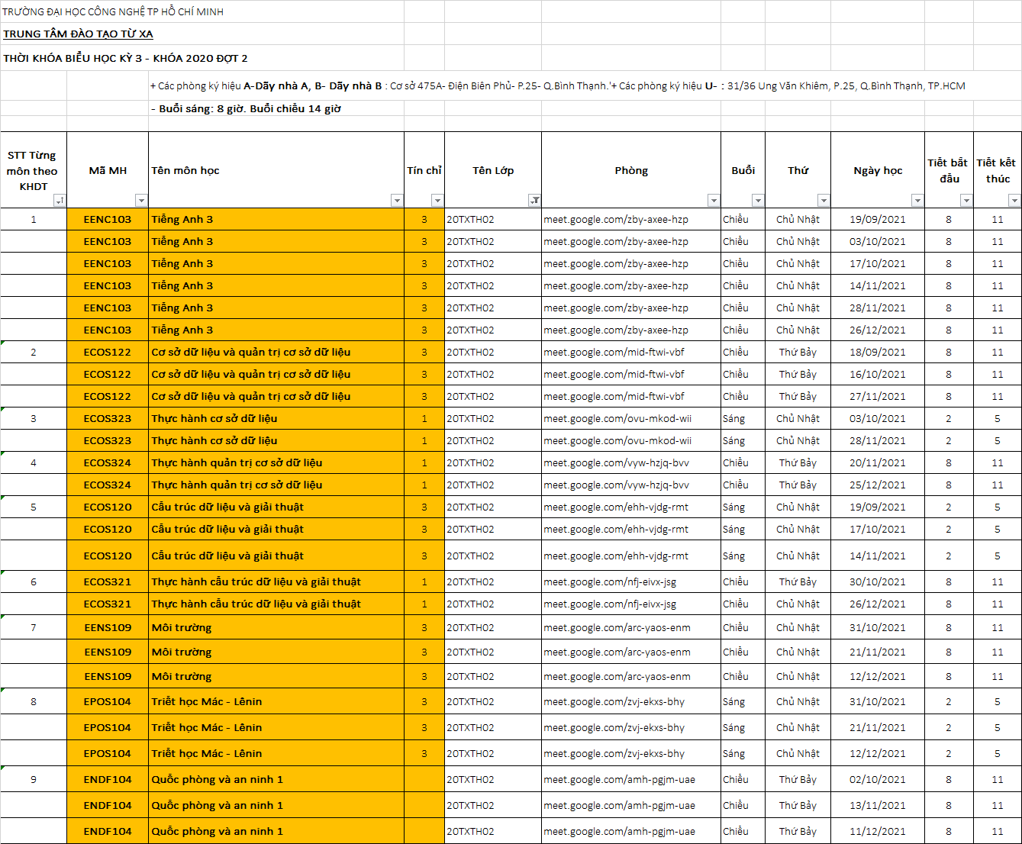Select meet.google.com/vyw-hzjq-bvv cell dated 20/11/2021
This screenshot has height=844, width=1022.
(x=631, y=463)
